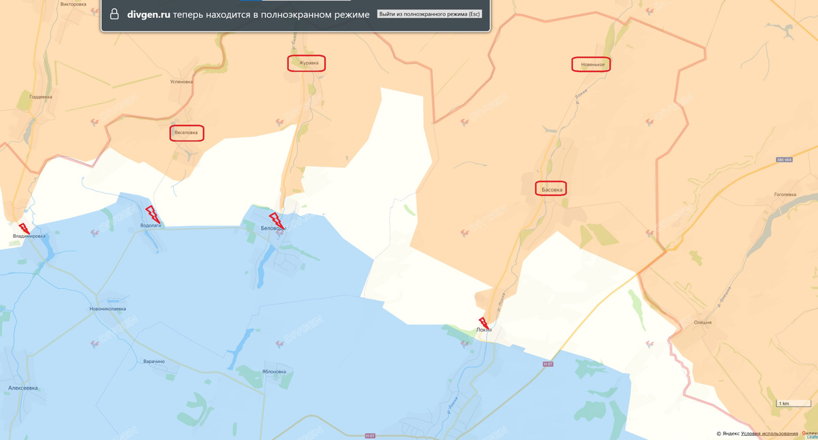Click the Журавка village label
This screenshot has width=818, height=440.
(309, 63)
